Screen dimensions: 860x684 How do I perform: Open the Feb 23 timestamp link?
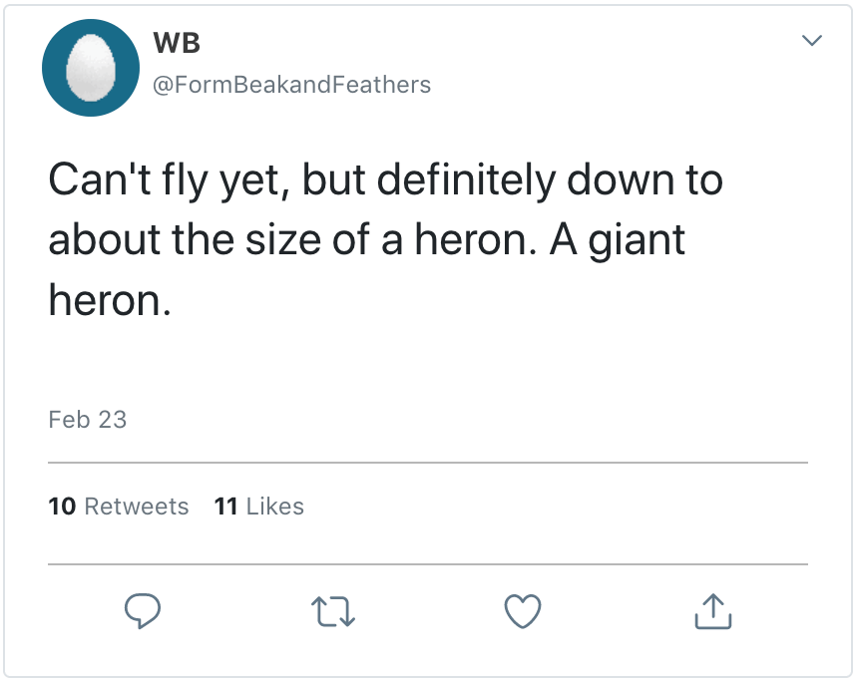pos(88,420)
